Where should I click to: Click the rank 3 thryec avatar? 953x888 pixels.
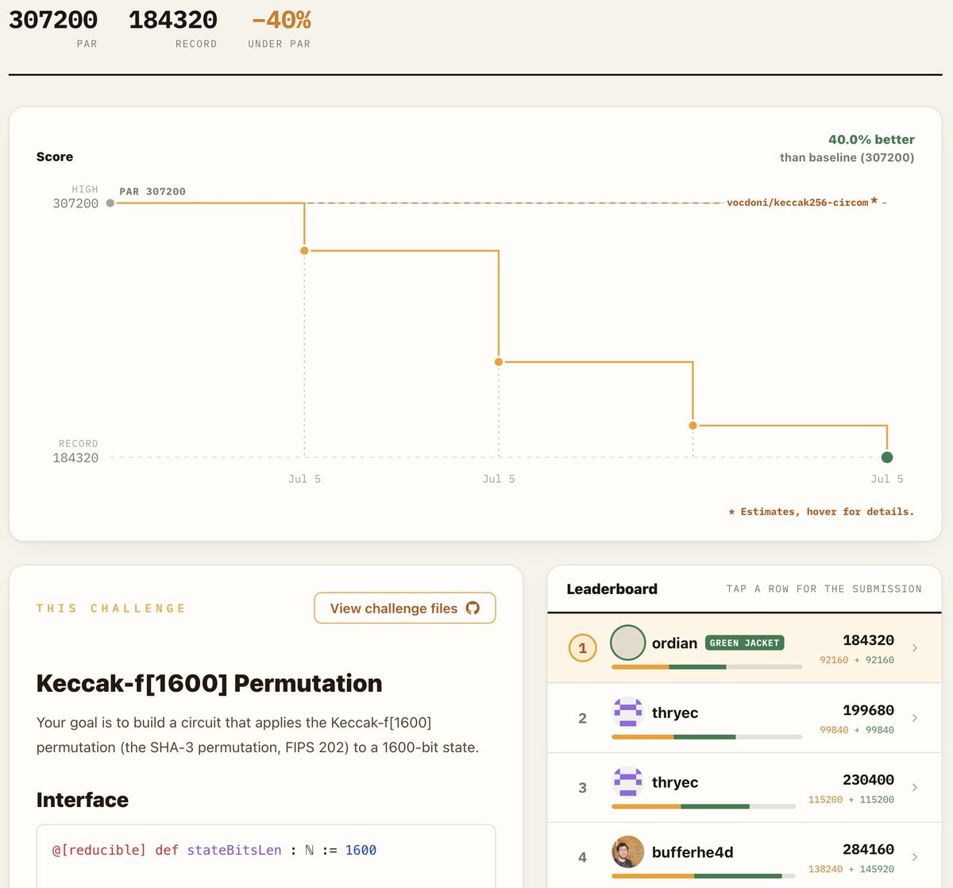627,782
